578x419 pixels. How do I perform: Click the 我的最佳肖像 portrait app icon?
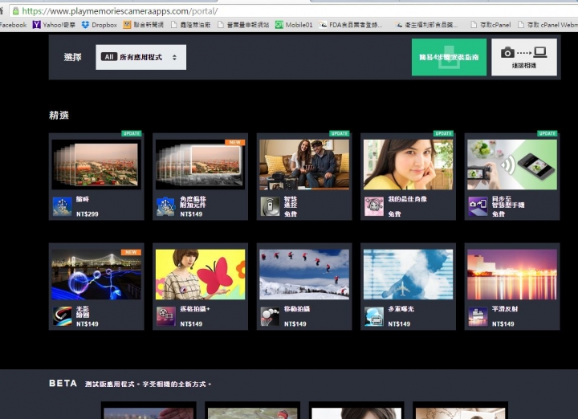pyautogui.click(x=374, y=206)
